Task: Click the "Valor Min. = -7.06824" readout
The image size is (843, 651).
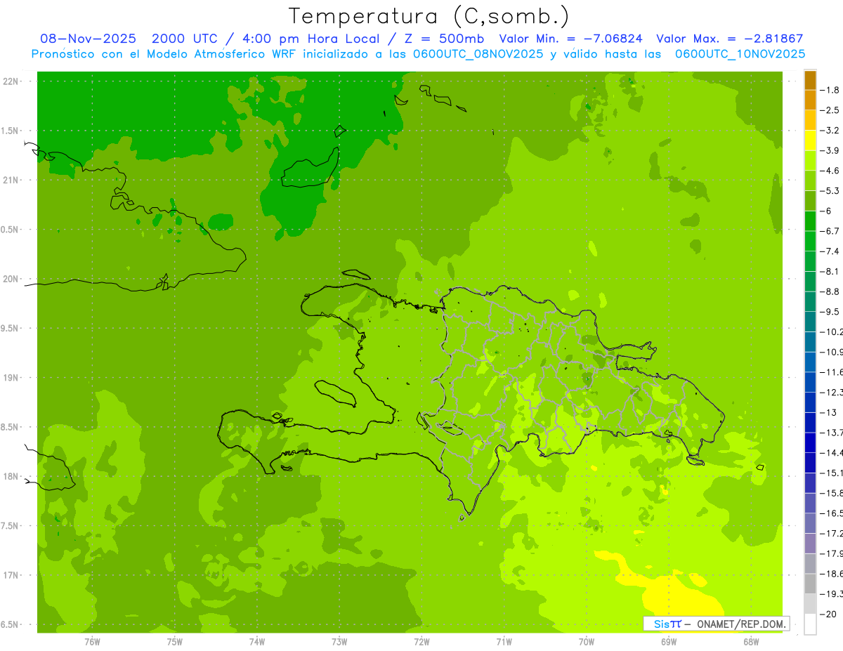Action: coord(570,39)
